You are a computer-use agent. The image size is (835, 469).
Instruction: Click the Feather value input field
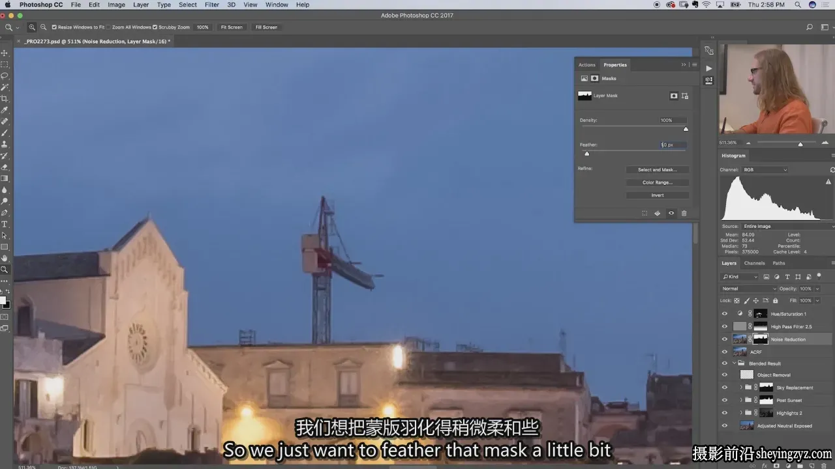coord(672,145)
